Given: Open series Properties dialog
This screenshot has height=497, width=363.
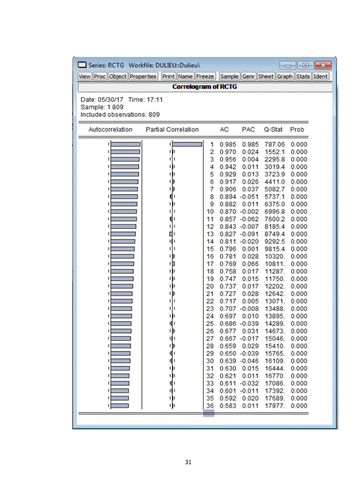Looking at the screenshot, I should (x=143, y=76).
